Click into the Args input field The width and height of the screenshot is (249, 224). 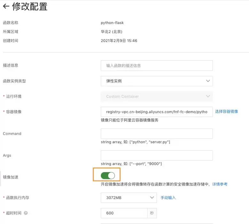[x=157, y=155]
